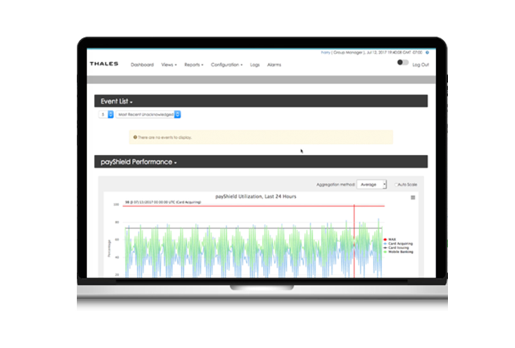
Task: Open the Views menu
Action: click(x=169, y=65)
